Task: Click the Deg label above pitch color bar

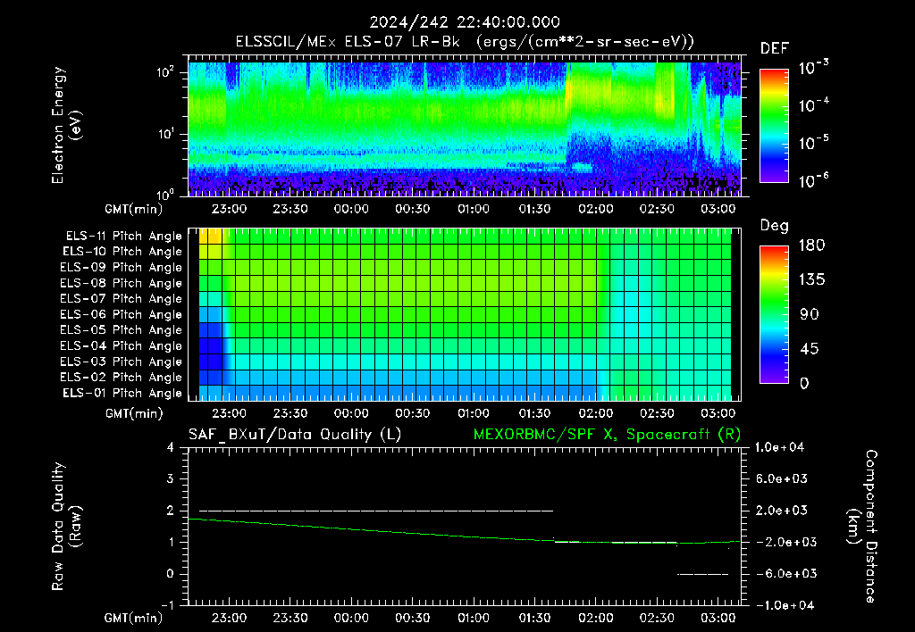Action: tap(774, 226)
